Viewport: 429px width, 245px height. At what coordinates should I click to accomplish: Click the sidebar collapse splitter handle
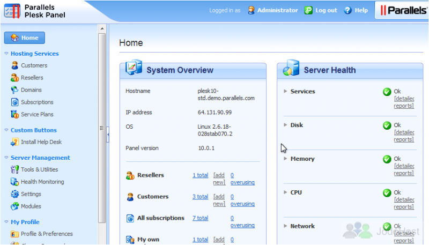108,134
